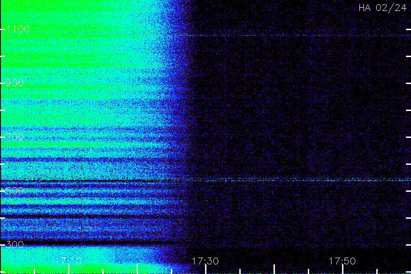Click the 300 frequency axis label
Image resolution: width=411 pixels, height=274 pixels.
click(15, 245)
